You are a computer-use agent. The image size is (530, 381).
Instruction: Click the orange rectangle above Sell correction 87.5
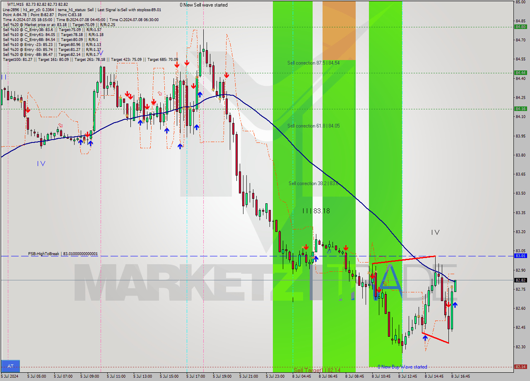(x=339, y=30)
